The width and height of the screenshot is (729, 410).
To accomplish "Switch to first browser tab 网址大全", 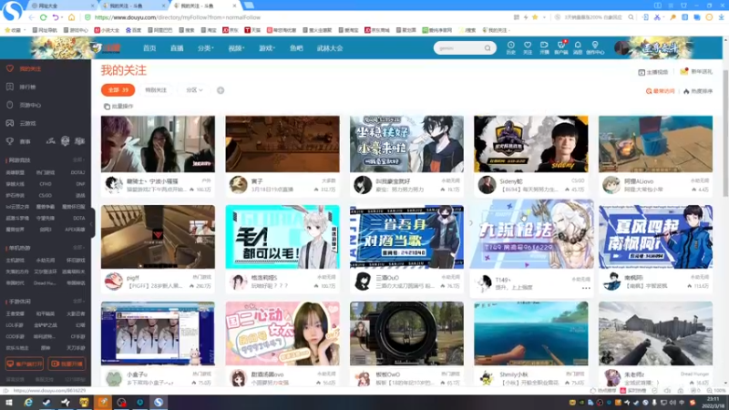I will click(x=61, y=5).
